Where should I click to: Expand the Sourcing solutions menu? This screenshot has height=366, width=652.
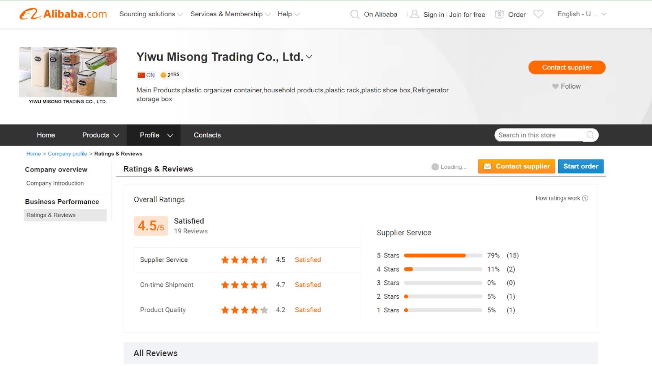point(151,14)
